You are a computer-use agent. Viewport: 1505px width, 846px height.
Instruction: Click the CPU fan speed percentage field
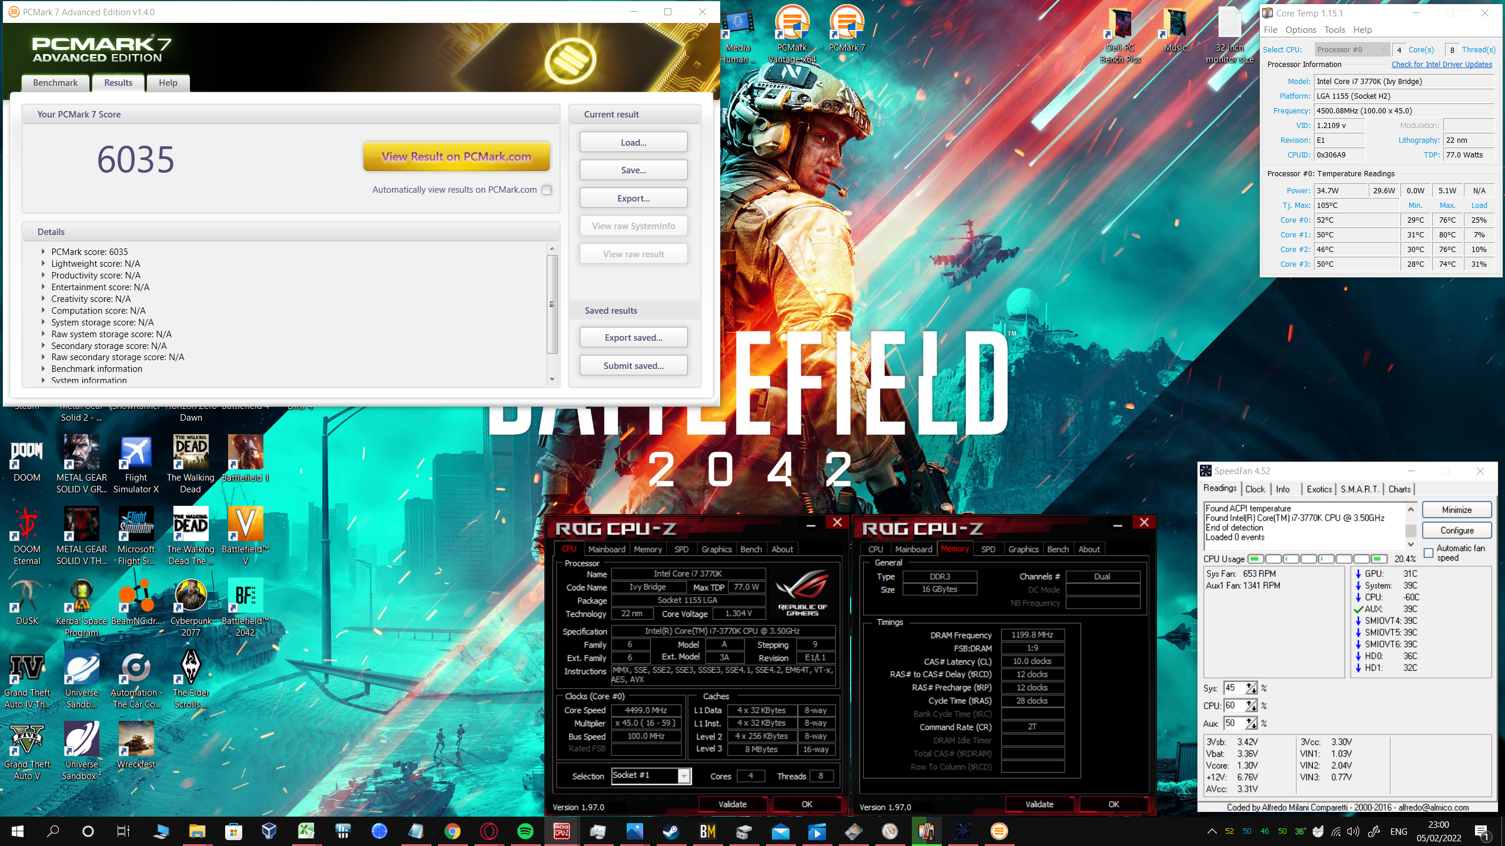(1235, 705)
